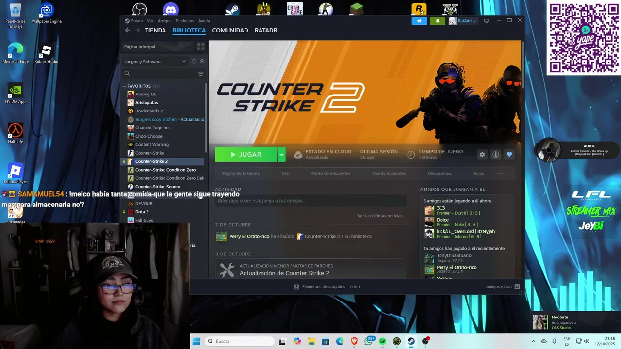Open the Ayuda menu
621x349 pixels.
(x=204, y=21)
